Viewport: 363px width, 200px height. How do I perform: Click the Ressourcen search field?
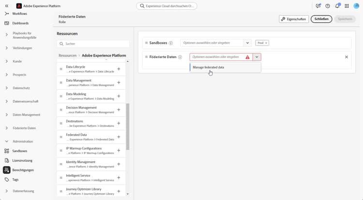pyautogui.click(x=93, y=44)
